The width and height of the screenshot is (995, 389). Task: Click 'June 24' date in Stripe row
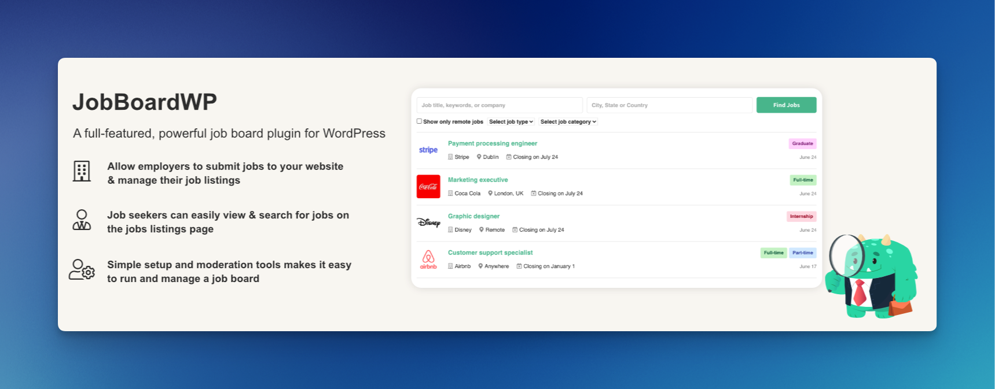(808, 157)
